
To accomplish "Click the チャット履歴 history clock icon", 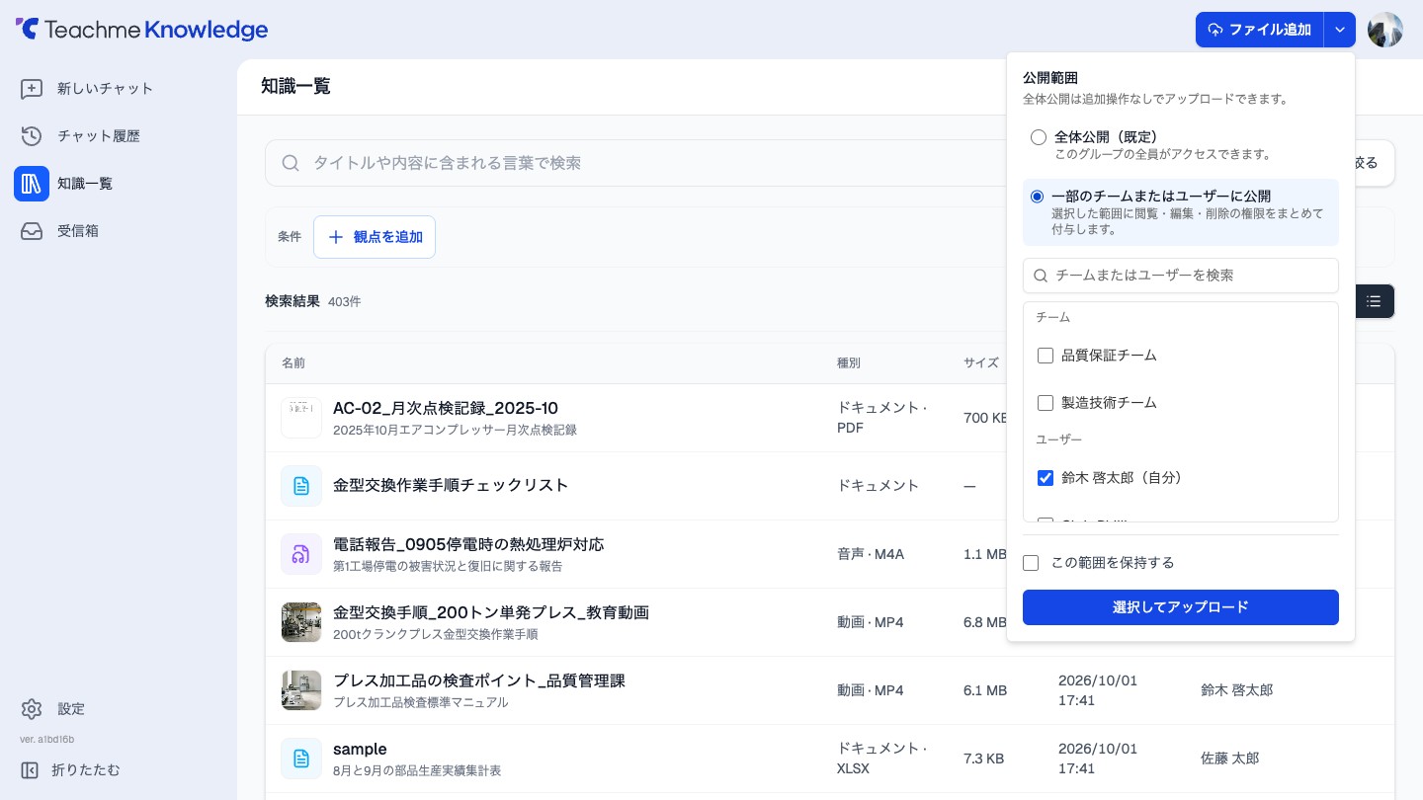I will 32,136.
